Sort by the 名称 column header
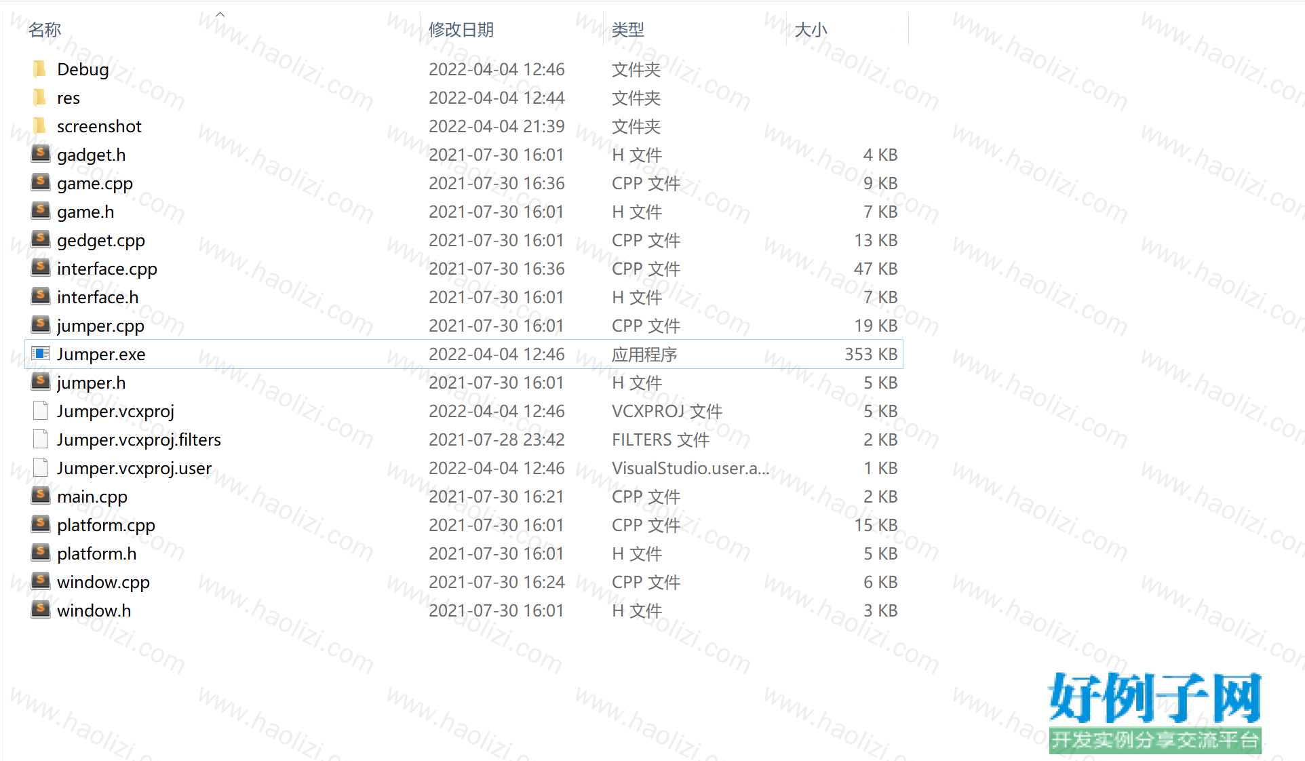The height and width of the screenshot is (761, 1305). point(45,30)
